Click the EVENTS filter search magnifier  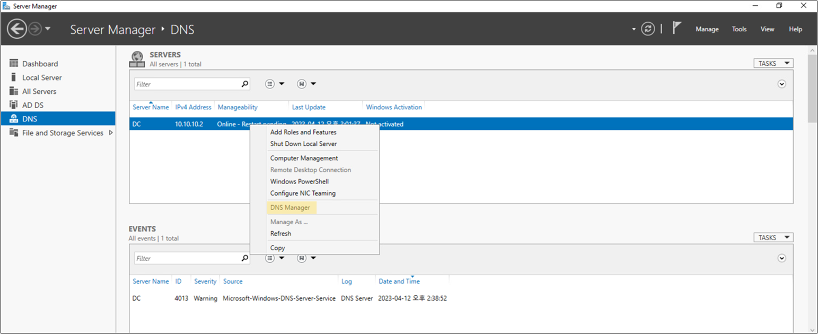coord(244,258)
